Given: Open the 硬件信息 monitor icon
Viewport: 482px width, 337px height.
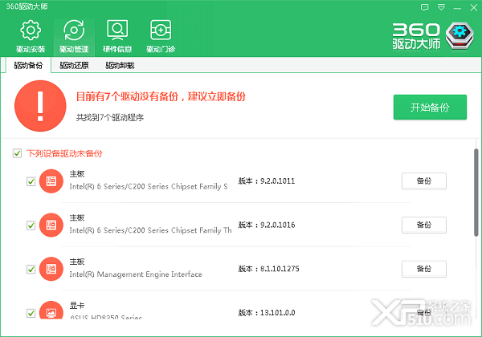Looking at the screenshot, I should click(x=117, y=30).
